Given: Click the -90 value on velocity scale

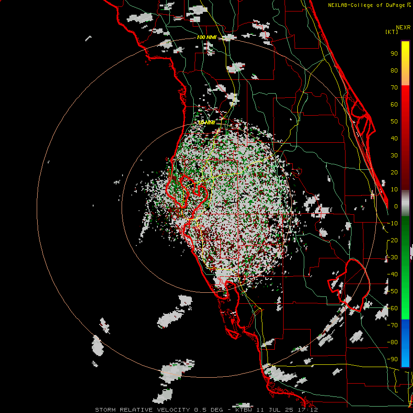Looking at the screenshot, I should click(x=392, y=359).
